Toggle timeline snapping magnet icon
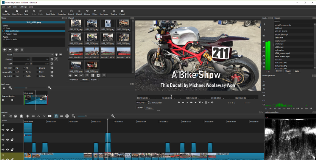Image resolution: width=316 pixels, height=160 pixels. coord(56,116)
